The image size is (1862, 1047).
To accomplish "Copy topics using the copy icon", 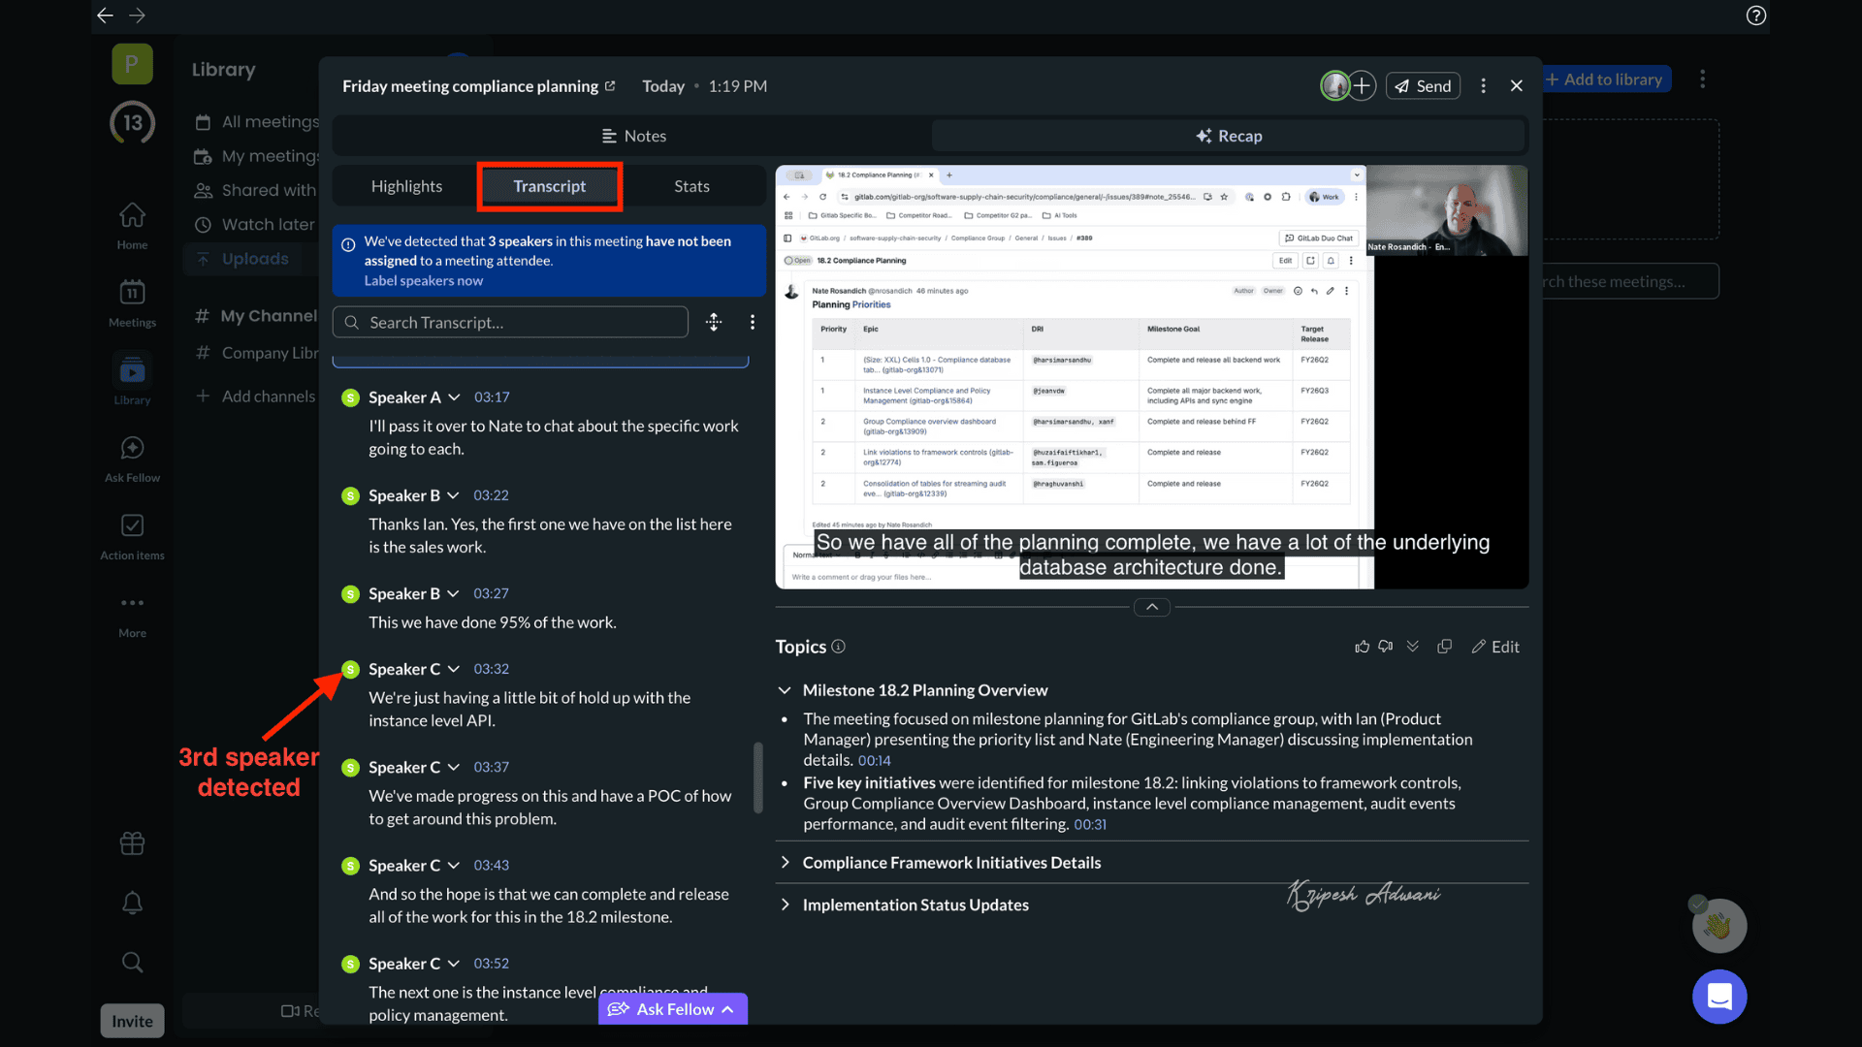I will click(x=1444, y=647).
